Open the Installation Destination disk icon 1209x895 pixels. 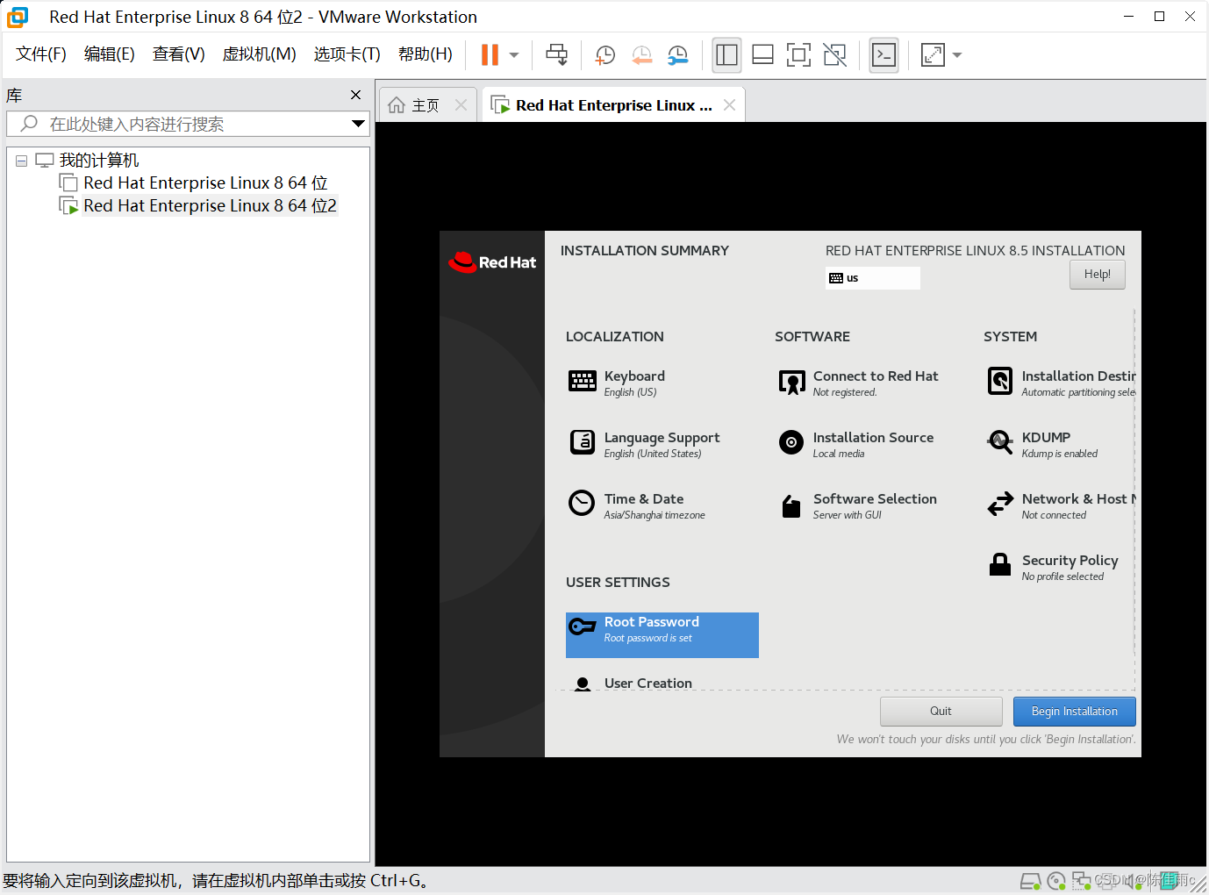click(1000, 381)
